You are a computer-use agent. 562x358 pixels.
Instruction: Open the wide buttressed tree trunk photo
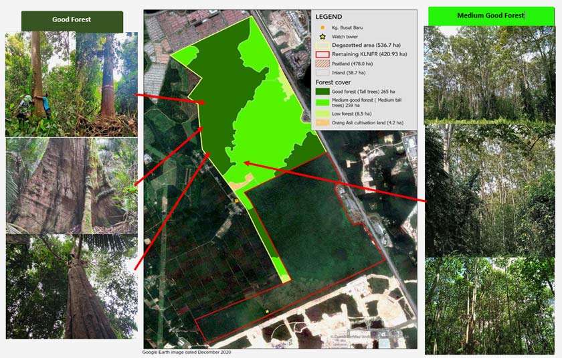click(x=72, y=186)
